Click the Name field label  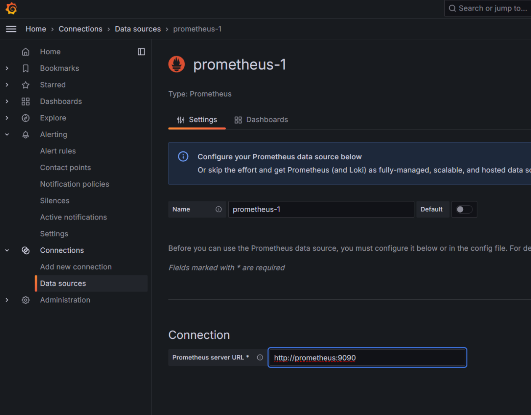click(181, 209)
